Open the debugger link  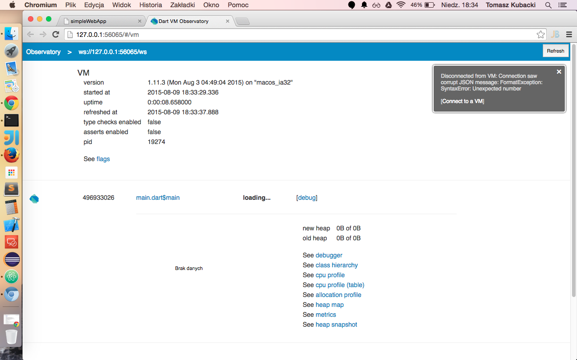329,255
